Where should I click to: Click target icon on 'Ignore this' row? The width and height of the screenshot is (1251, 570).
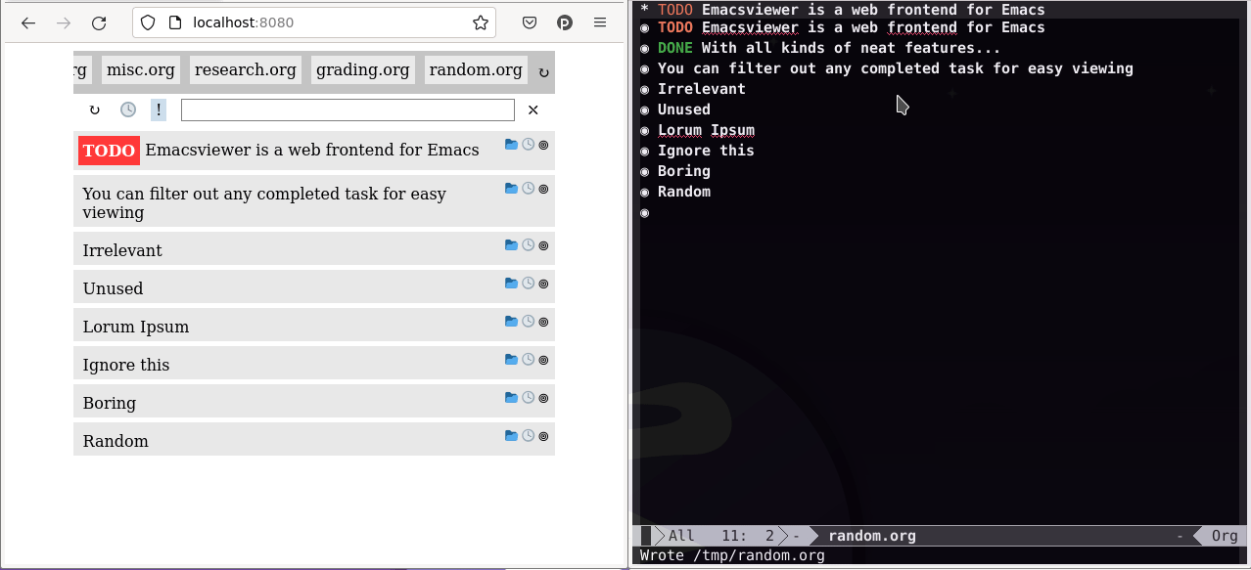pos(543,360)
